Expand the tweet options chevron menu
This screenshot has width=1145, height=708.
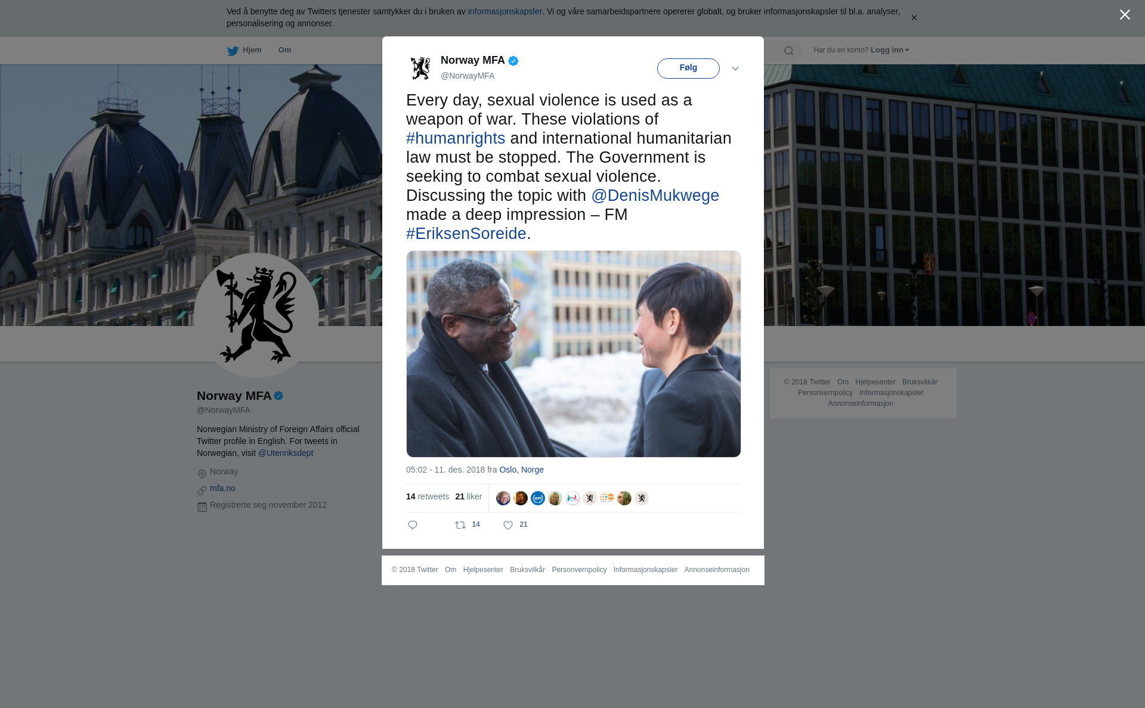[x=735, y=69]
